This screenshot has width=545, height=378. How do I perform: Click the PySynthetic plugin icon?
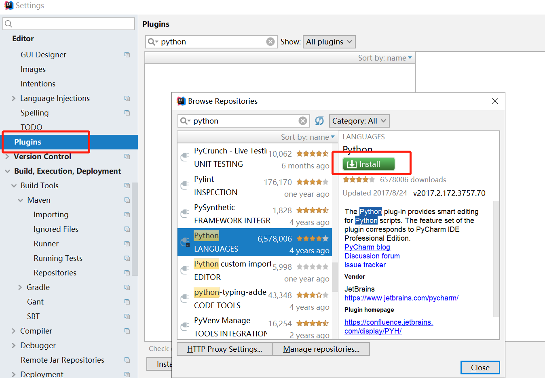click(185, 213)
